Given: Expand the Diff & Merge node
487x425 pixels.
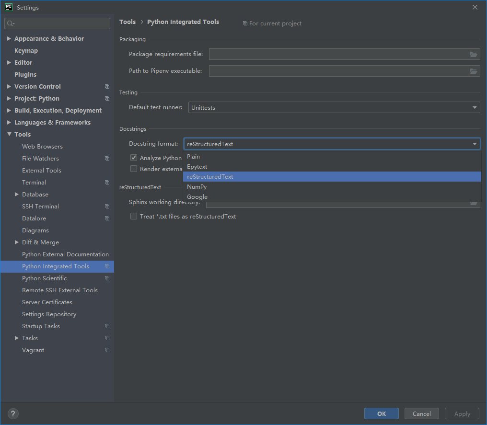Looking at the screenshot, I should 17,242.
